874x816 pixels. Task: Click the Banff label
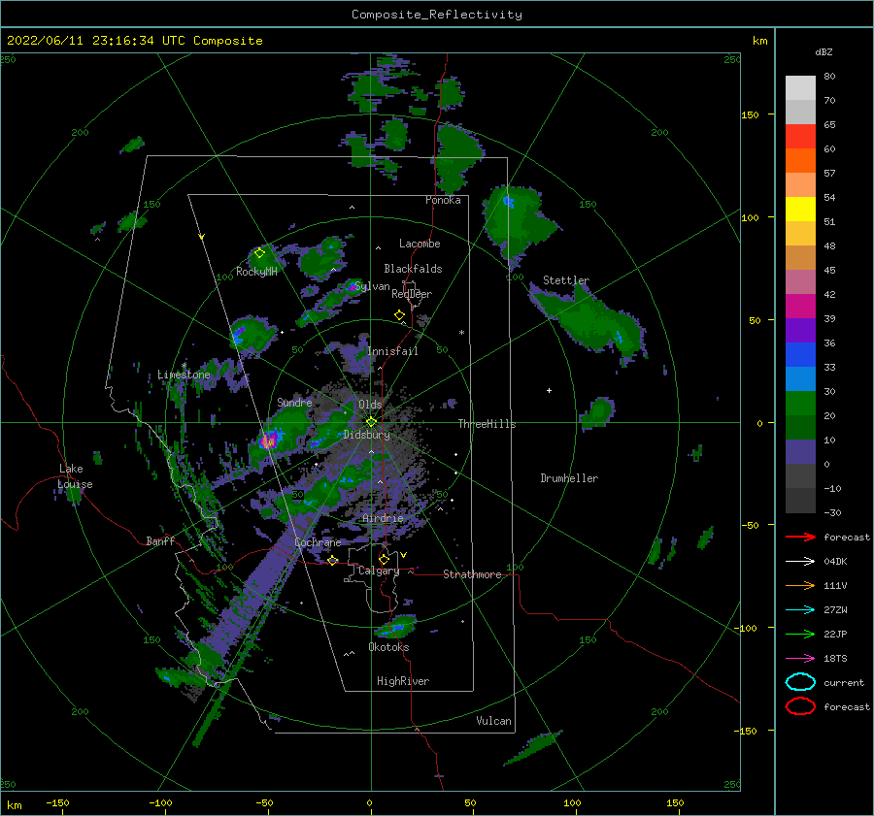click(160, 540)
